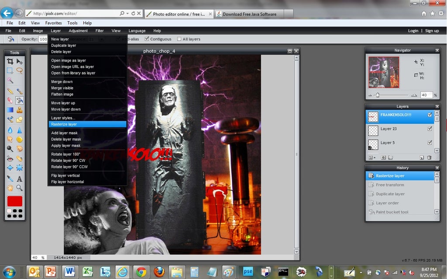Pick the Lasso tool
The width and height of the screenshot is (447, 279).
click(19, 71)
